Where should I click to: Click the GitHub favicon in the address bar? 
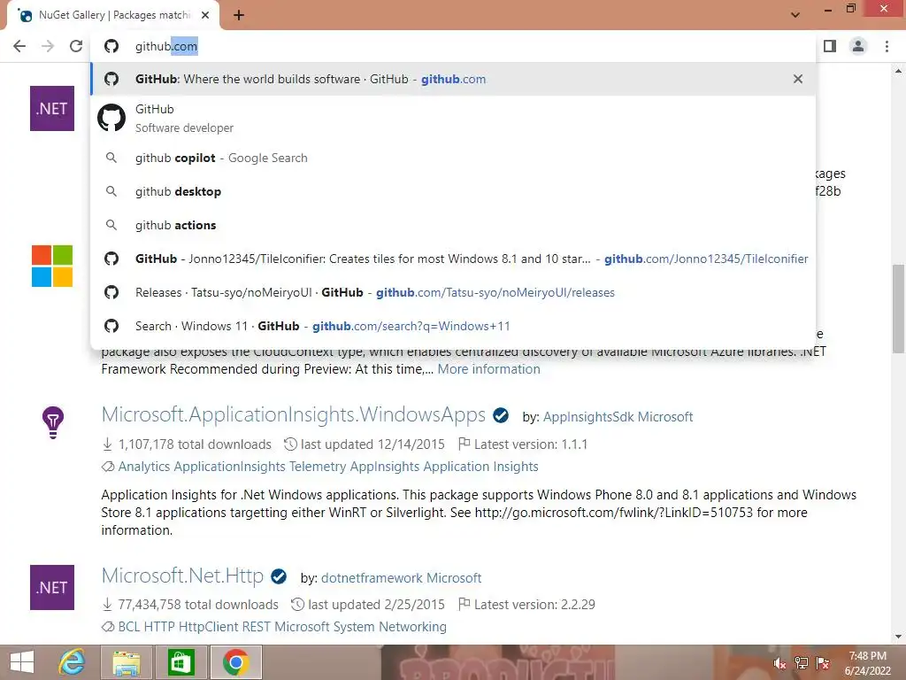(111, 46)
